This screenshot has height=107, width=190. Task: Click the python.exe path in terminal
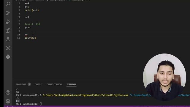click(x=85, y=95)
